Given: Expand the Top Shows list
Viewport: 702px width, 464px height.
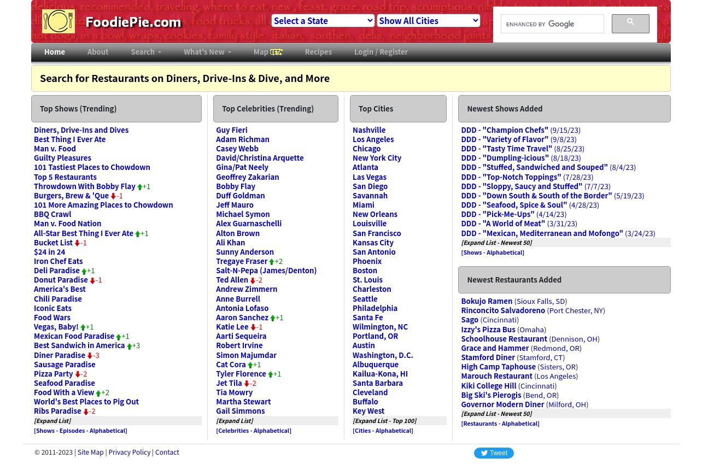Looking at the screenshot, I should point(52,421).
